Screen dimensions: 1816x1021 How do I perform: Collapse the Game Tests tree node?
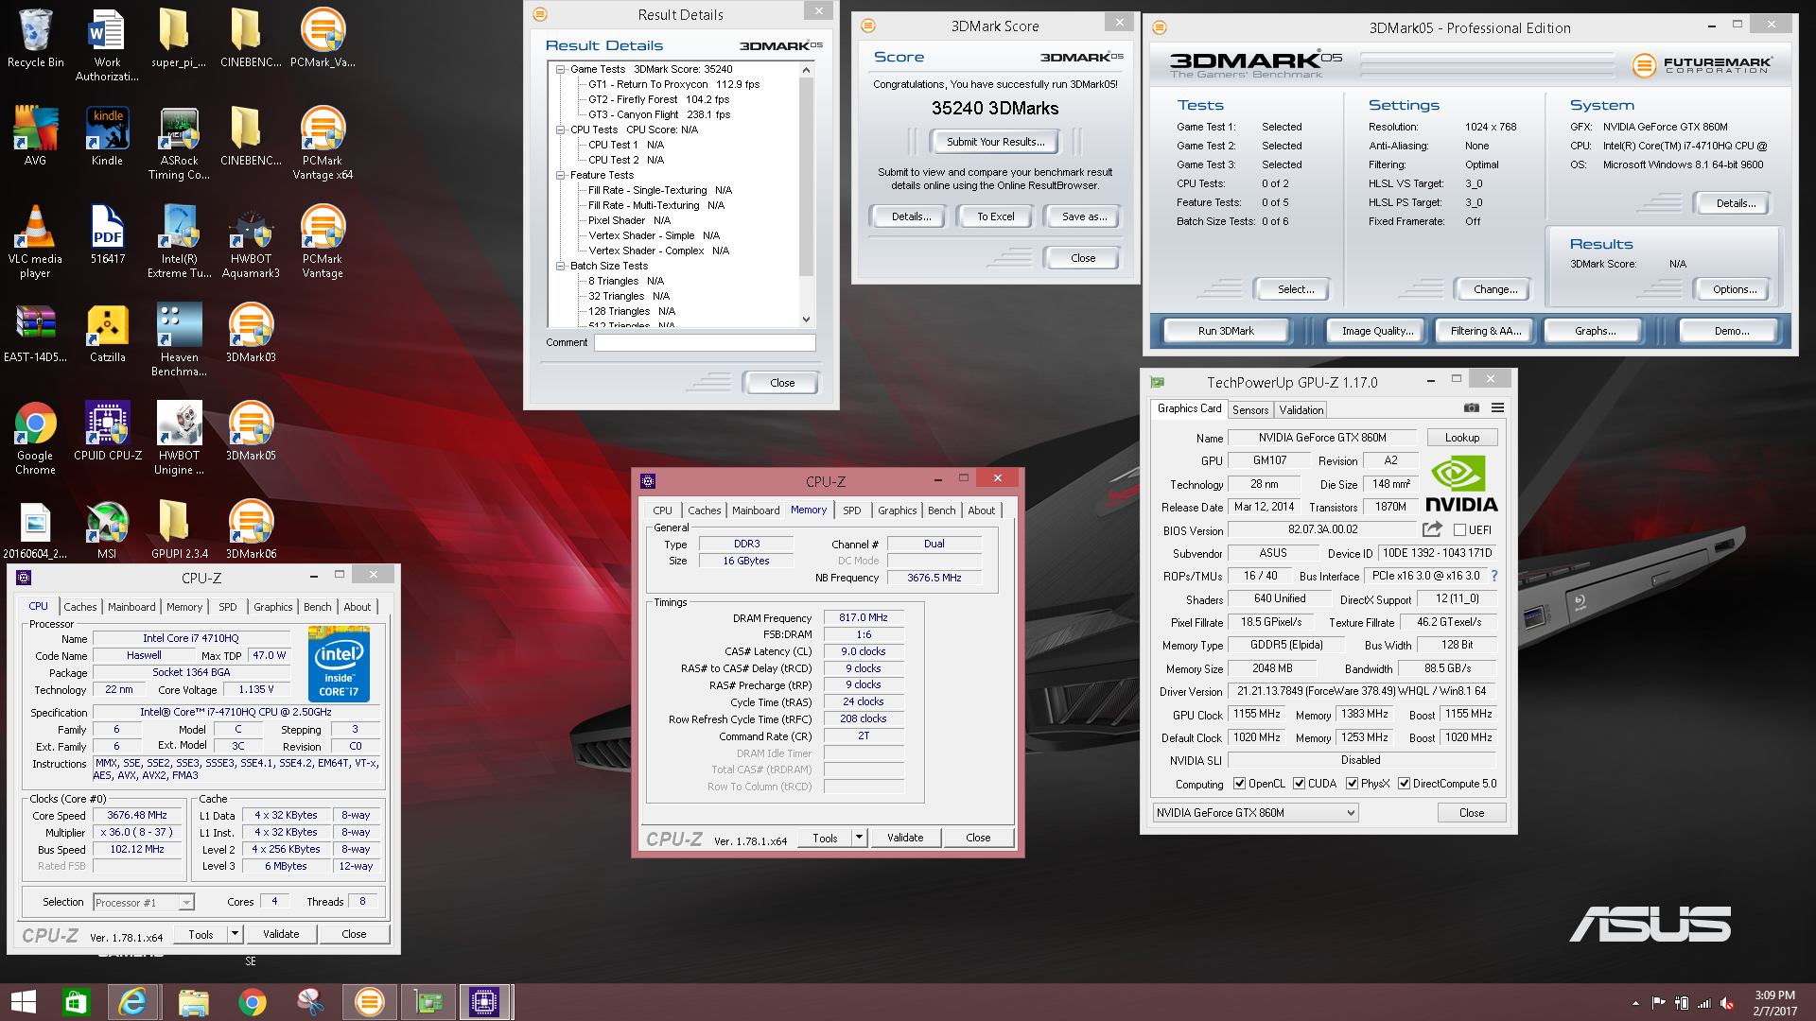tap(560, 69)
